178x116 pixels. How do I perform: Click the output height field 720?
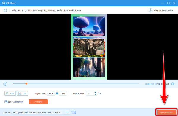[63, 93]
